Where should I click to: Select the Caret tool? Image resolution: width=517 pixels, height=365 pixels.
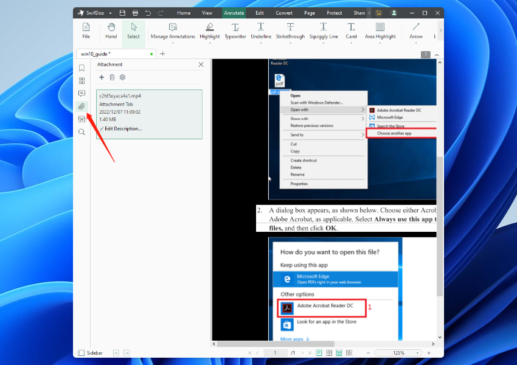351,32
